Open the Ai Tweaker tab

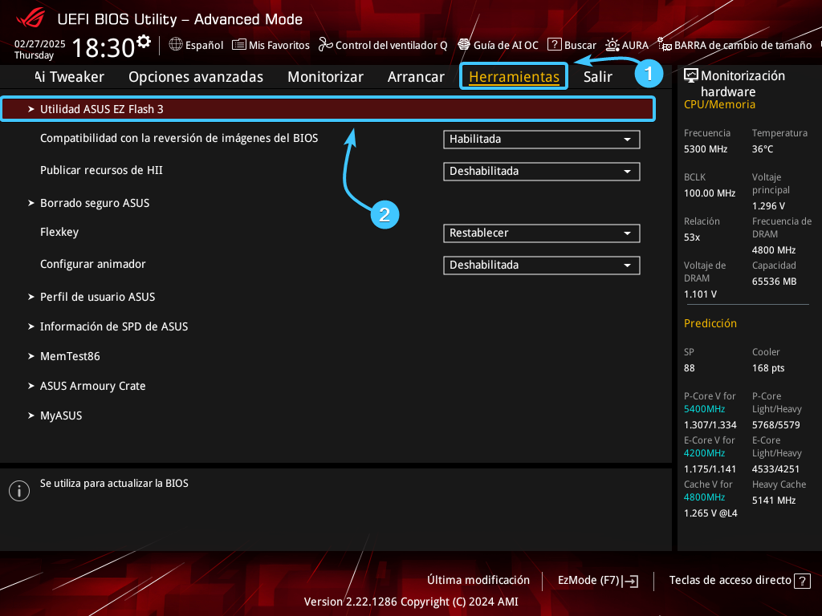[70, 77]
